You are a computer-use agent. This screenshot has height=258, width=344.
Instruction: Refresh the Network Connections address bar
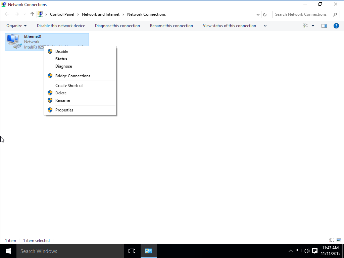[x=265, y=14]
